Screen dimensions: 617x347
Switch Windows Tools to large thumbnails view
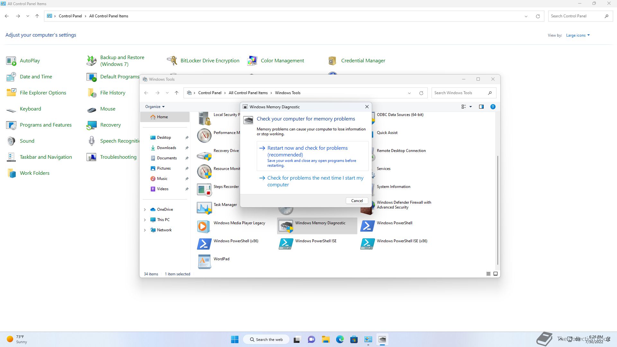coord(495,274)
